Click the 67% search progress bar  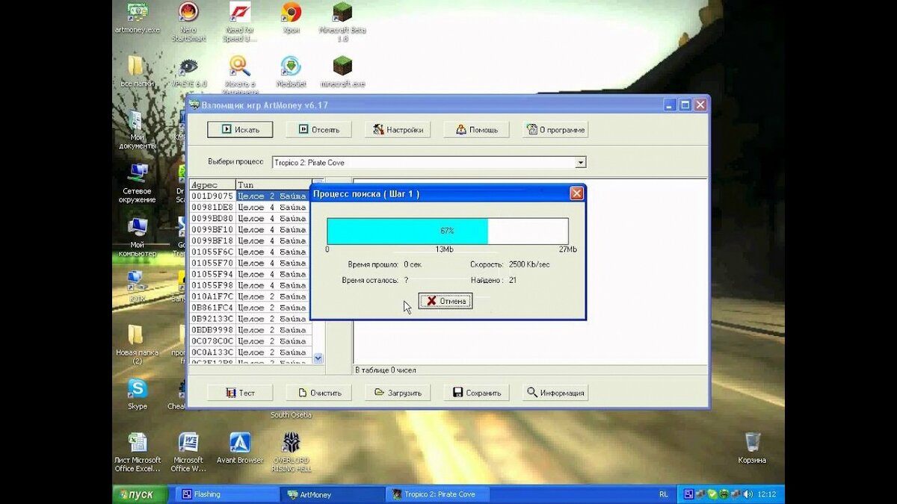point(448,231)
